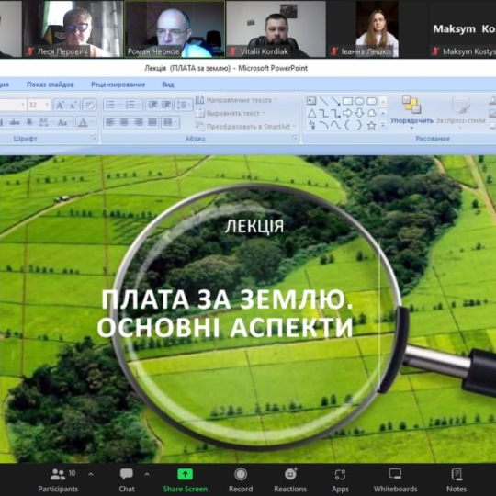
Task: Open Zoom Participants panel
Action: click(x=58, y=480)
